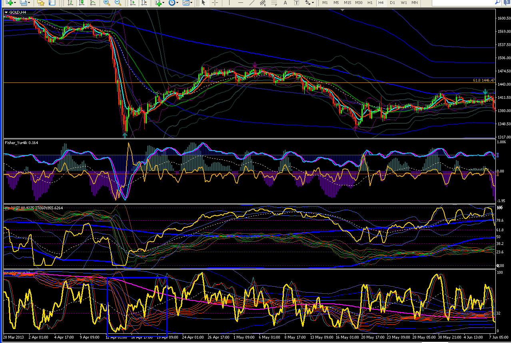Toggle chart Auto Scroll
The image size is (511, 343).
coord(132,3)
